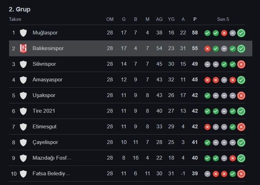Click the OM matches played header

coord(110,19)
